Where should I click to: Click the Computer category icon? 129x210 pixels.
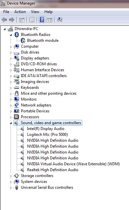17,46
